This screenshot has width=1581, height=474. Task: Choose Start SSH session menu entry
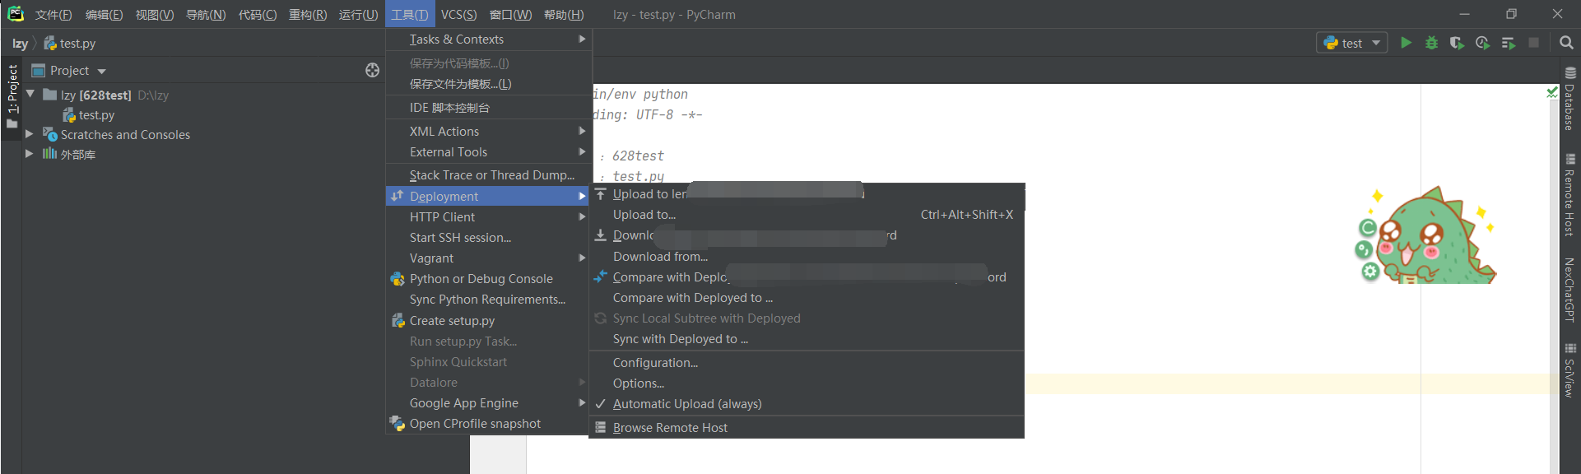pos(460,238)
